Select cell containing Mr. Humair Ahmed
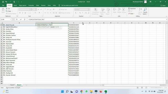This screenshot has width=168, height=94. click(19, 75)
